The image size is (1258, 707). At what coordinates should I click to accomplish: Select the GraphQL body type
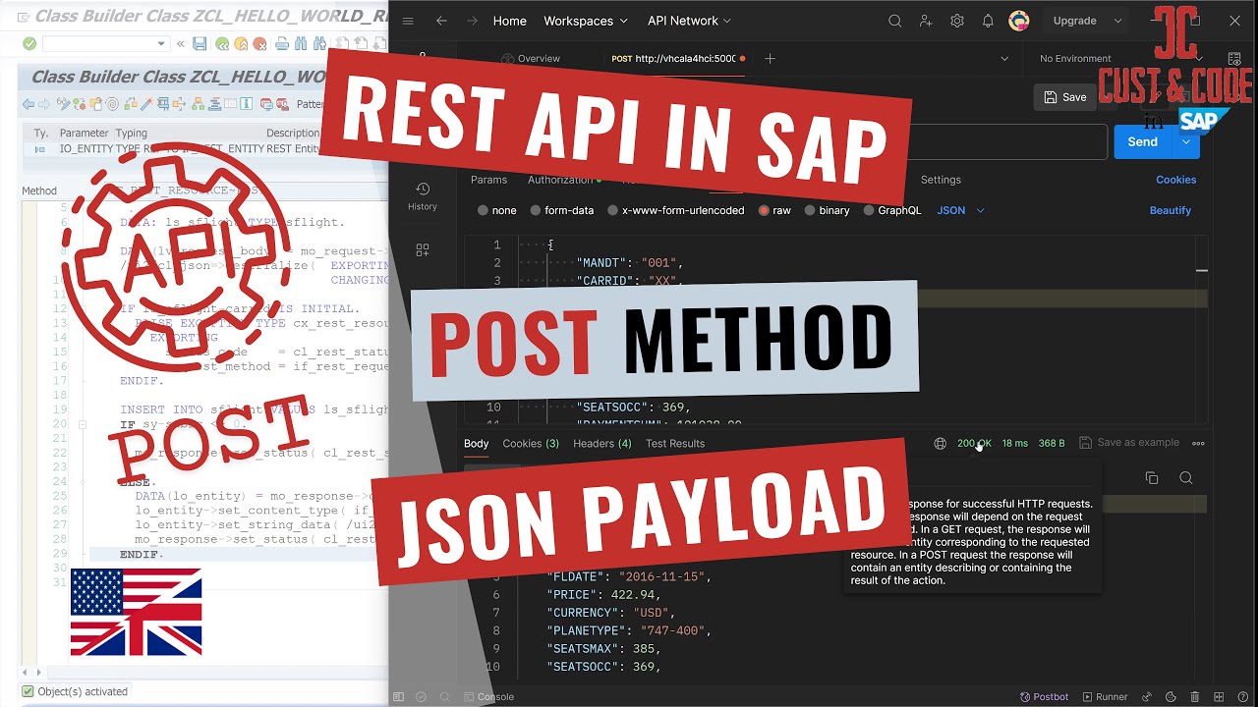[892, 210]
